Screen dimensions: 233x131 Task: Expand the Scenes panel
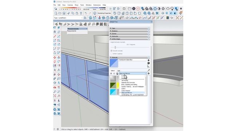[x=130, y=33]
